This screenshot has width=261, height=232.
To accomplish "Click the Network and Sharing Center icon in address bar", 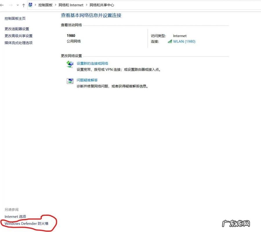I will 30,4.
